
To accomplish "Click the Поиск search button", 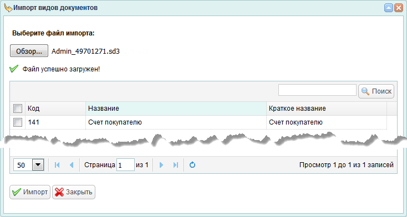I will (x=376, y=91).
